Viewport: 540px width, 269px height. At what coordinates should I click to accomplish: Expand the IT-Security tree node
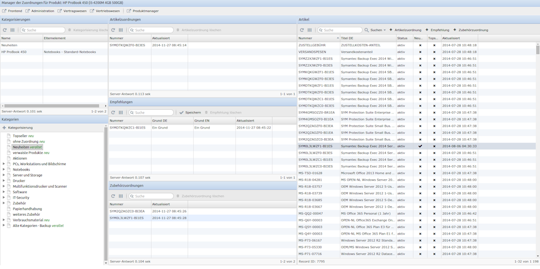pyautogui.click(x=4, y=197)
